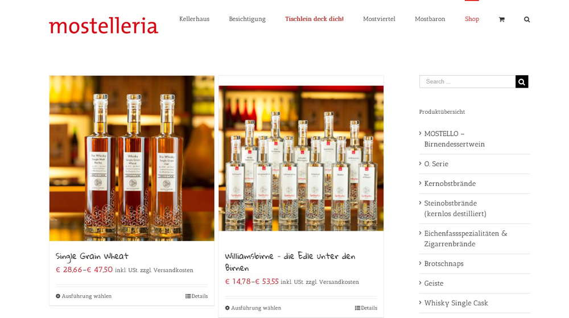Go to mostelleria logo homepage
This screenshot has height=318, width=569.
(104, 26)
